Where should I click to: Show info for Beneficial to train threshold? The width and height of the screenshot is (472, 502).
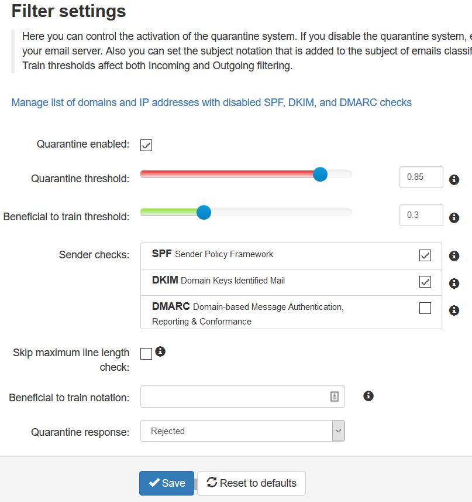pyautogui.click(x=454, y=218)
